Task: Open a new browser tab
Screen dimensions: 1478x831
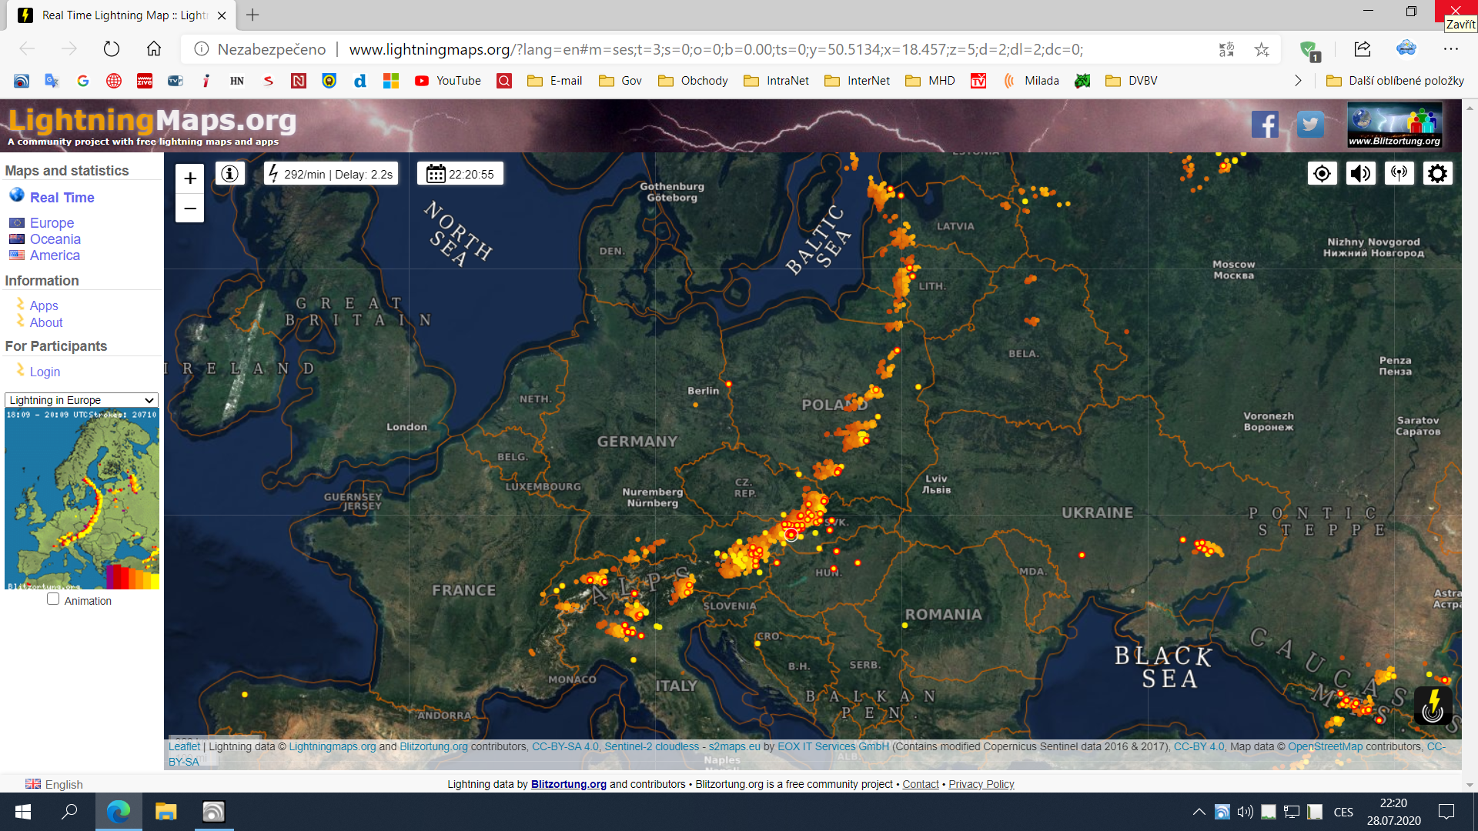Action: click(x=252, y=15)
